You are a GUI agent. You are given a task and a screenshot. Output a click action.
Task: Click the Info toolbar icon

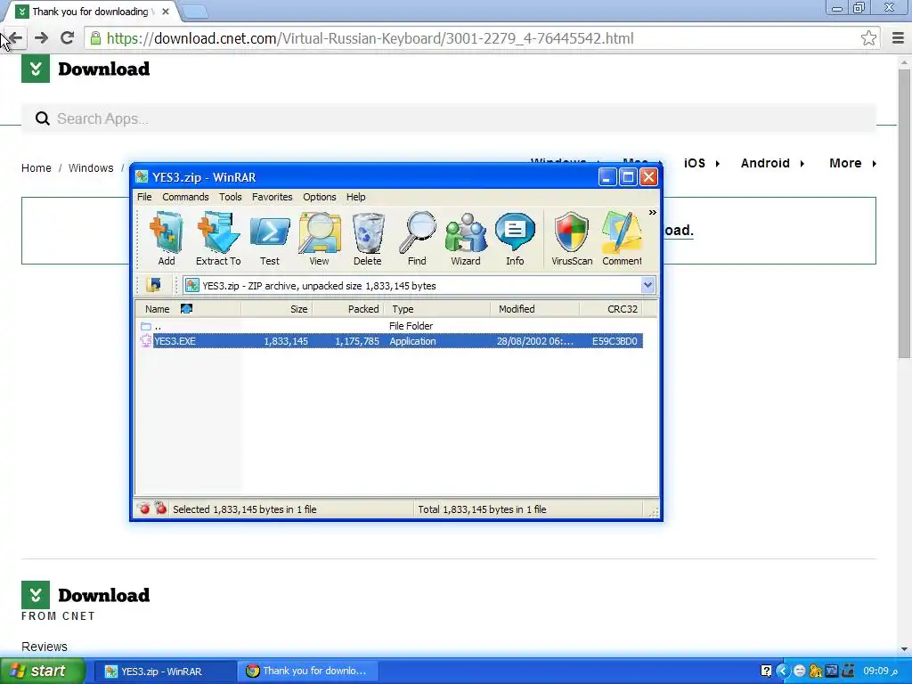tap(515, 239)
